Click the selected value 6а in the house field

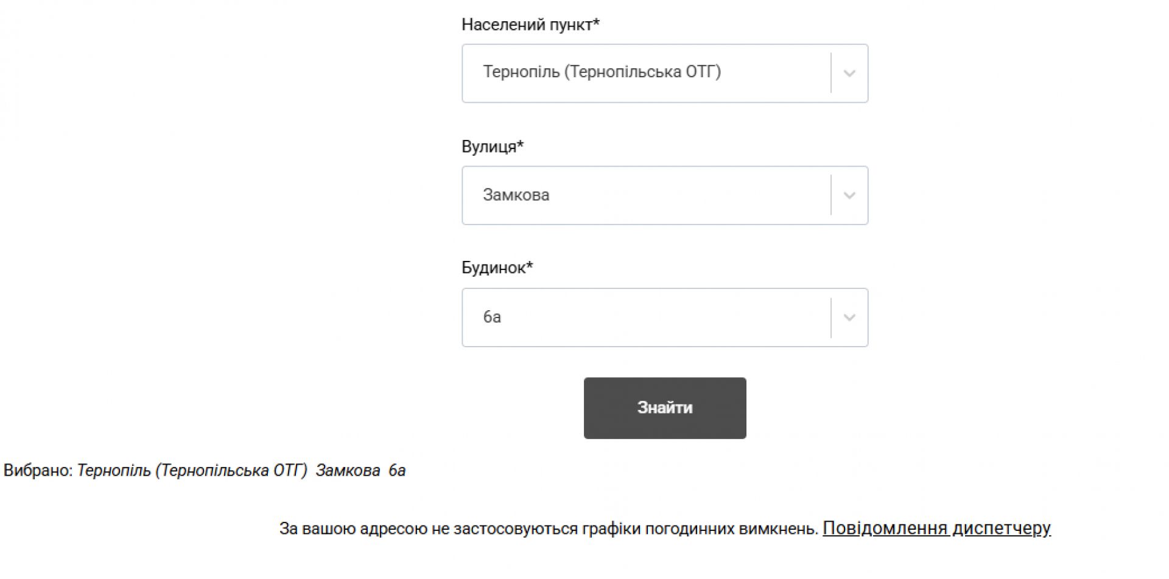point(492,317)
